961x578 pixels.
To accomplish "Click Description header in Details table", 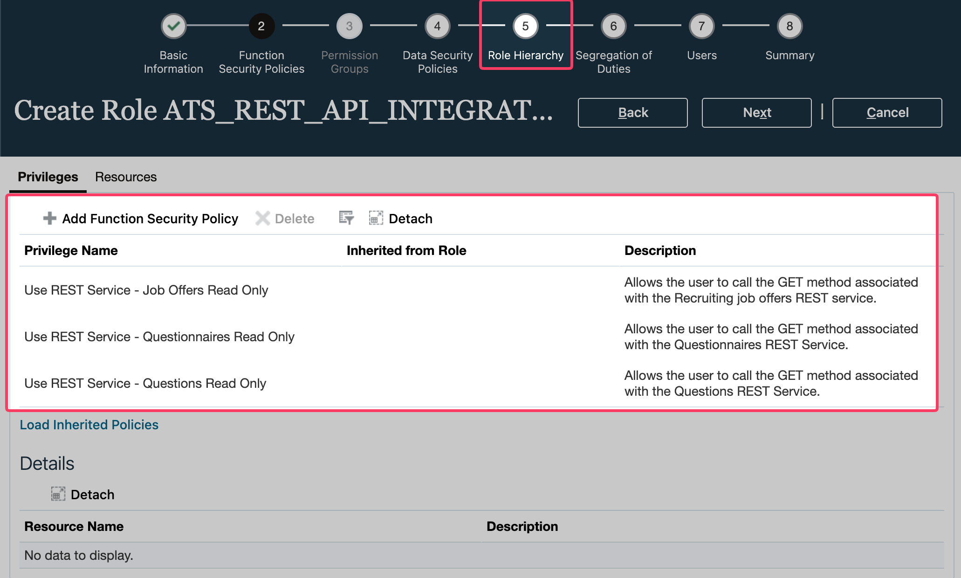I will click(x=522, y=526).
